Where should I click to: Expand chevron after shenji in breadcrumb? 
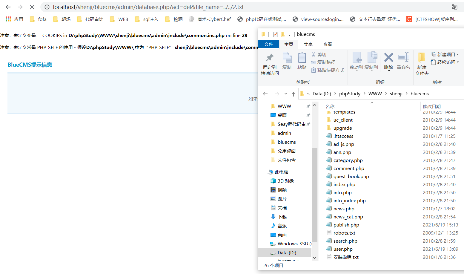(x=407, y=94)
